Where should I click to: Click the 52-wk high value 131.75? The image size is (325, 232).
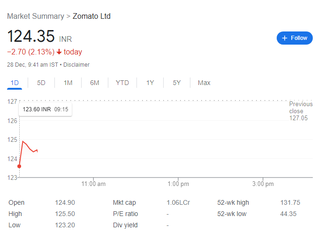290,202
